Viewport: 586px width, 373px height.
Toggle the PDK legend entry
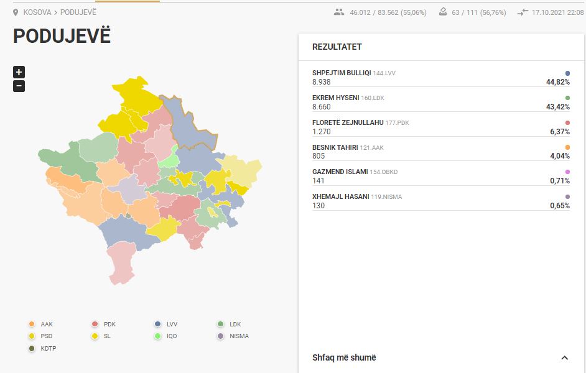point(104,324)
